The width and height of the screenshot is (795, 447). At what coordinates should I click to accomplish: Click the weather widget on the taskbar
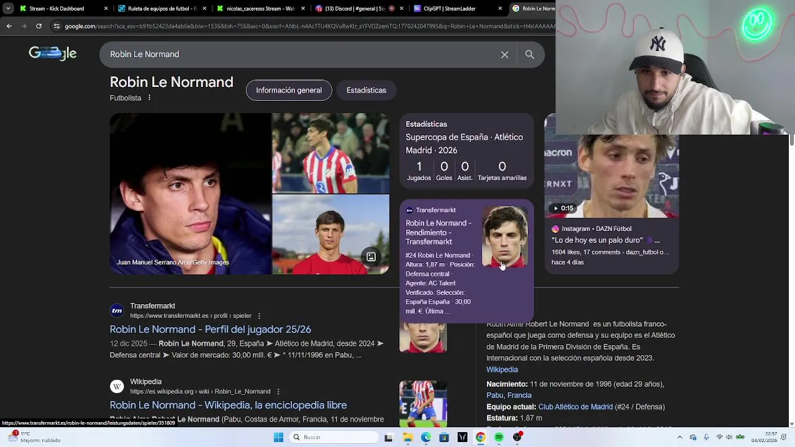[34, 437]
